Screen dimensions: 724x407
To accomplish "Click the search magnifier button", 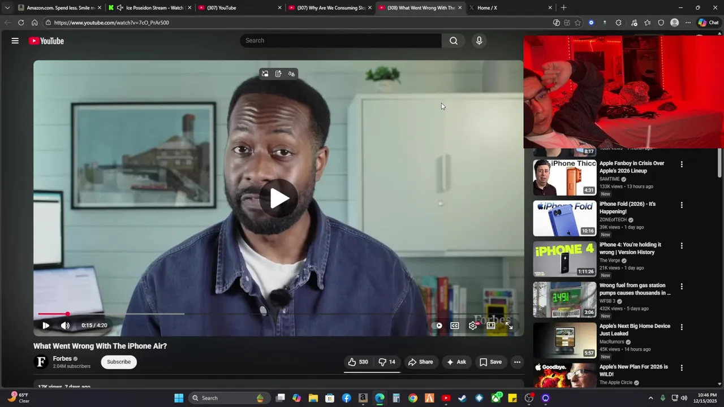I will pos(454,41).
